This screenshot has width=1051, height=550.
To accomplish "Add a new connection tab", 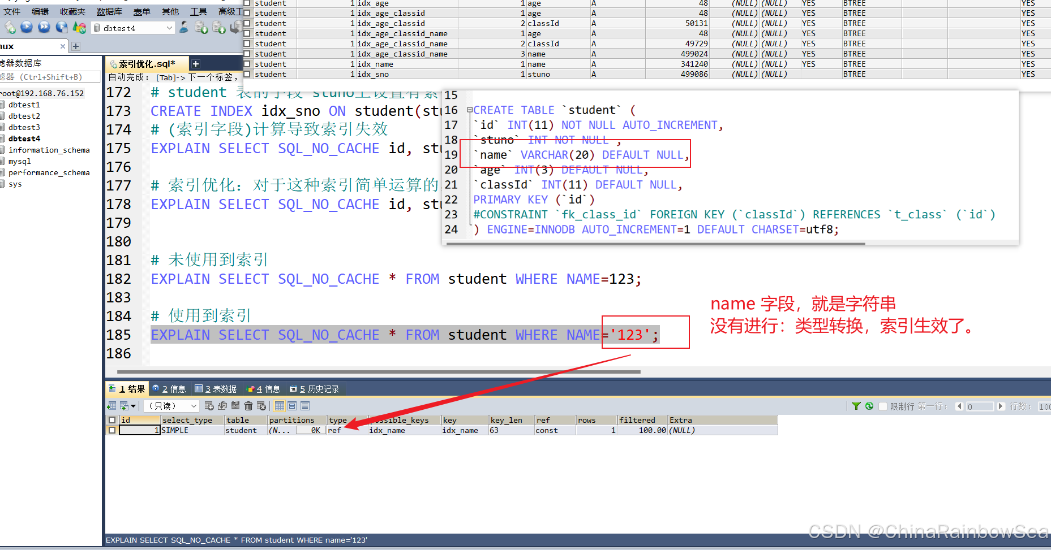I will pyautogui.click(x=76, y=46).
